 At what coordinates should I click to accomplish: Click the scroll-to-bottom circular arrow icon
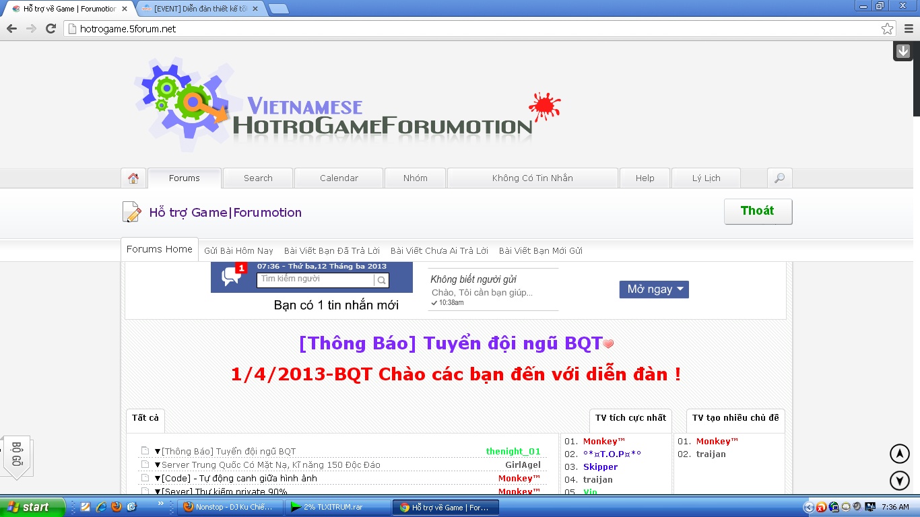point(900,481)
